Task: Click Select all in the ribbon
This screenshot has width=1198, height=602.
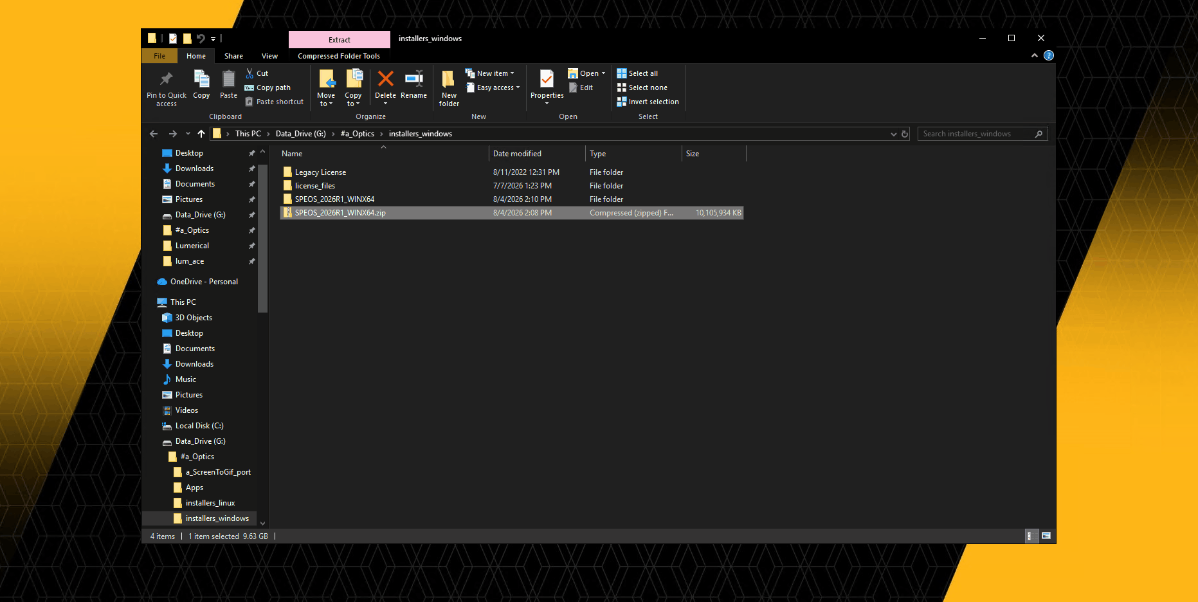Action: pyautogui.click(x=637, y=73)
